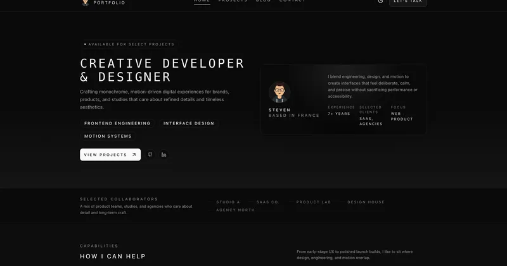Click the Motion Systems tag
Screen dimensions: 507x266
point(108,136)
